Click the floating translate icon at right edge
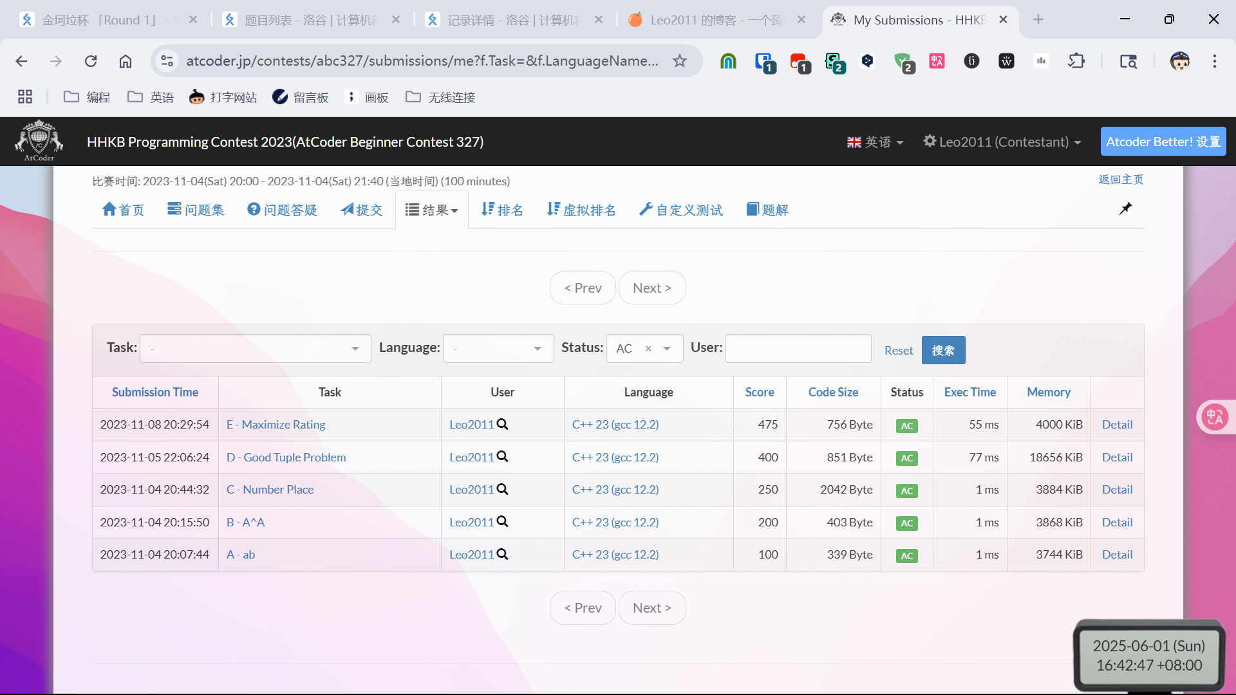 (x=1215, y=417)
